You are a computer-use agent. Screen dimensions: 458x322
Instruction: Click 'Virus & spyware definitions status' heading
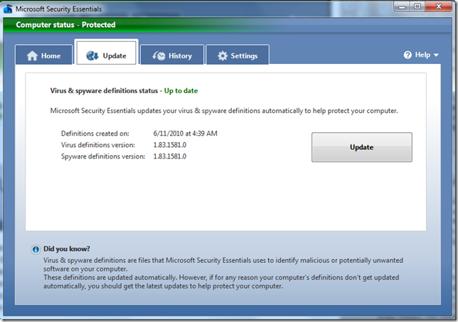click(x=104, y=91)
